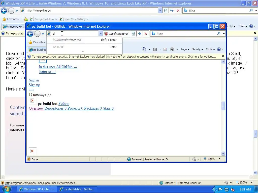The image size is (258, 193).
Task: Close background window information bar
Action: click(255, 33)
